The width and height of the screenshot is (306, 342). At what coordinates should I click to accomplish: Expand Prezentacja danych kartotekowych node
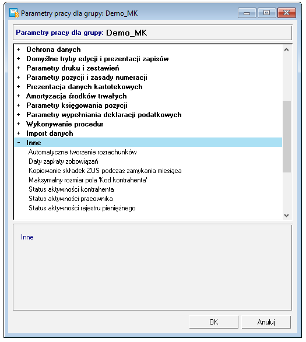point(19,87)
